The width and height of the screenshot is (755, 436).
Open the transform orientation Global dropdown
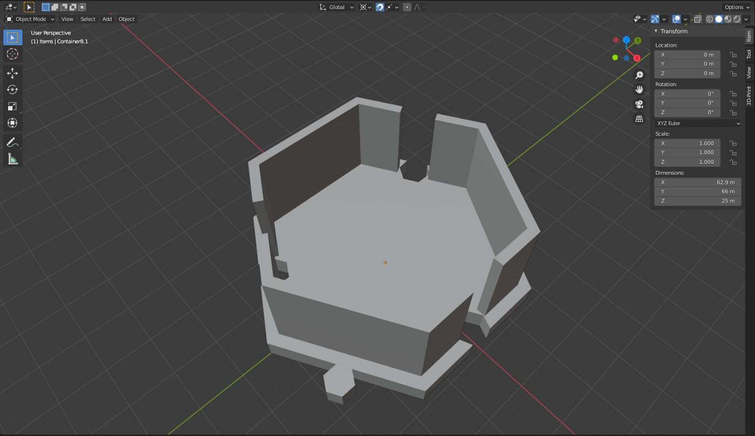point(335,7)
